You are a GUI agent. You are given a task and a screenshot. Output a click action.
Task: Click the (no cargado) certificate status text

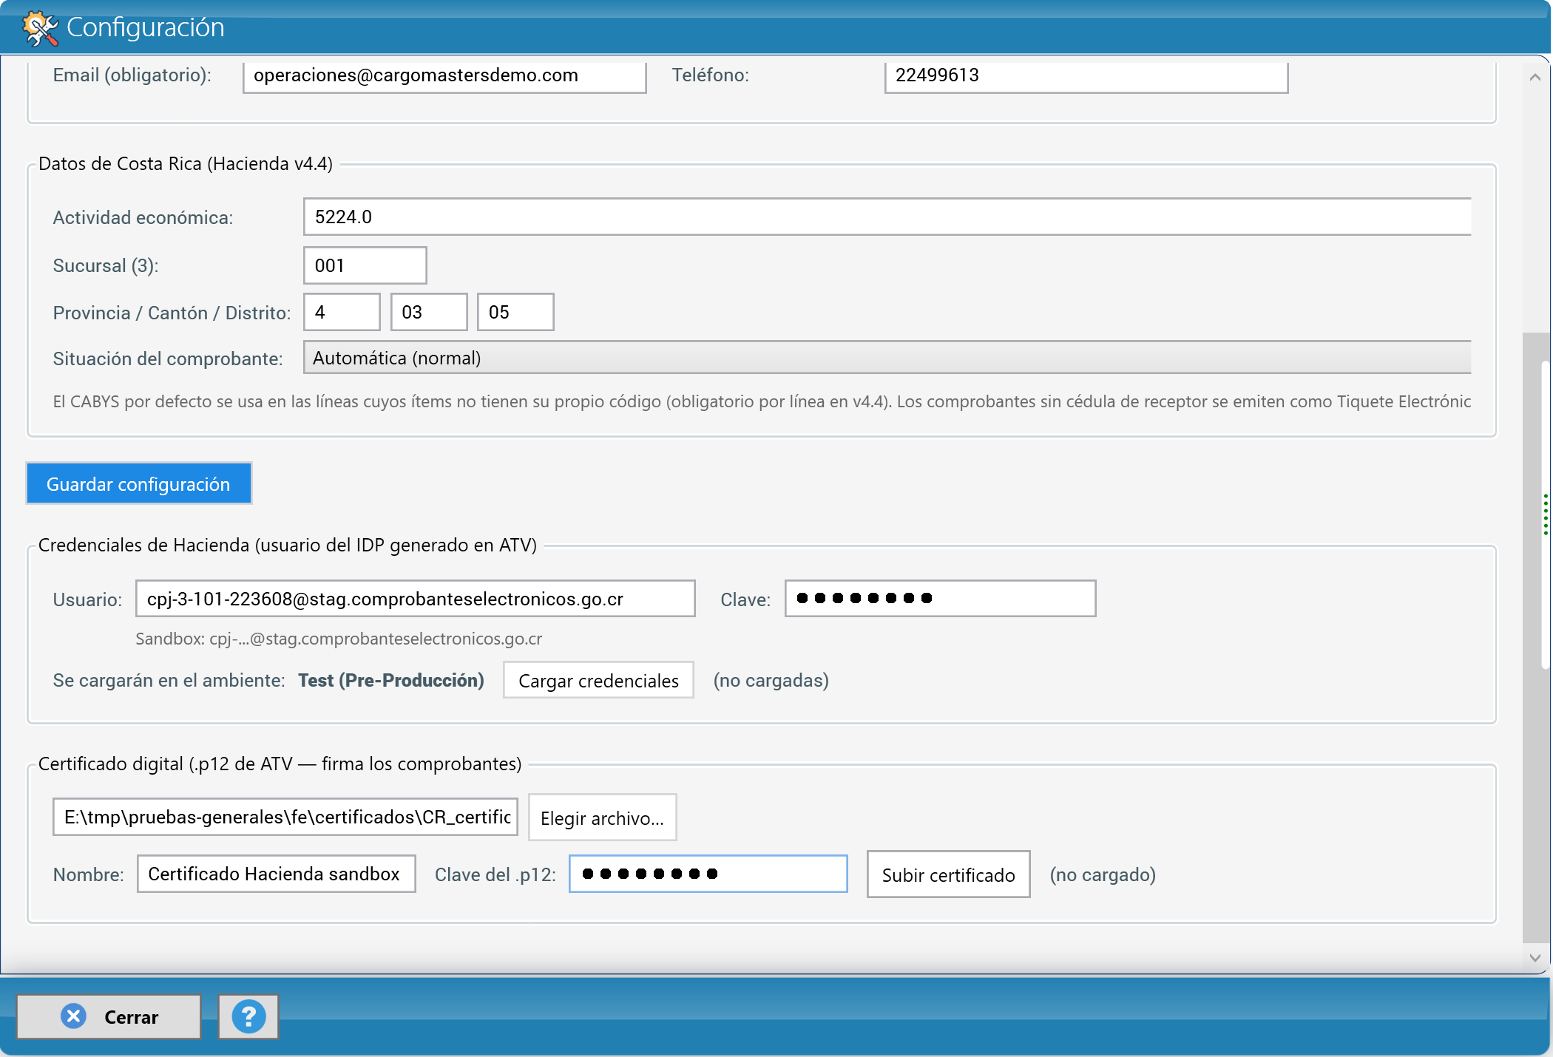tap(1103, 874)
